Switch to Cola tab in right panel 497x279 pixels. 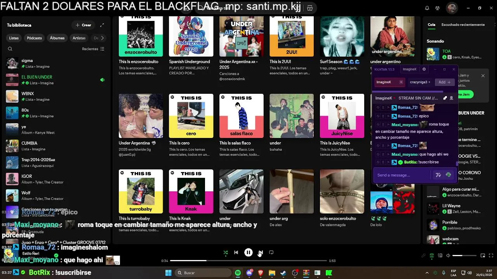coord(431,24)
